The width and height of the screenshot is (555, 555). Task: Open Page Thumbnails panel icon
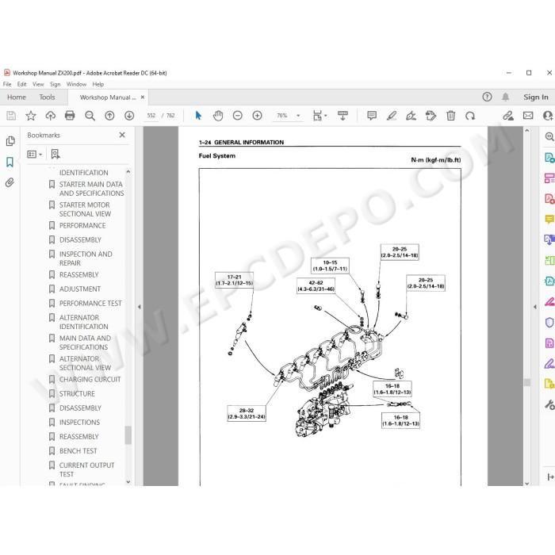10,141
